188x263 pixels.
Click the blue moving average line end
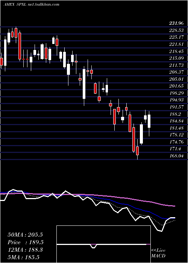click(x=174, y=218)
